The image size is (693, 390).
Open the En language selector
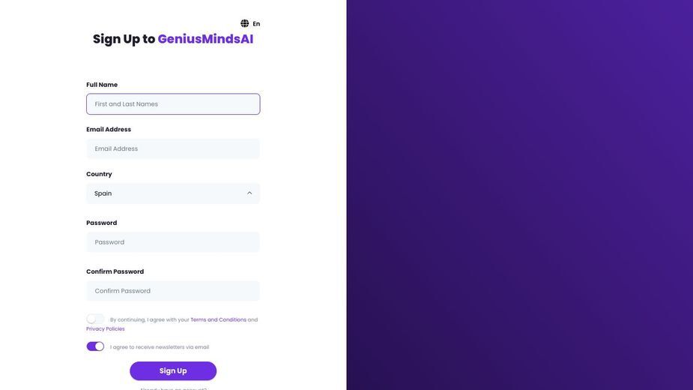[x=256, y=24]
